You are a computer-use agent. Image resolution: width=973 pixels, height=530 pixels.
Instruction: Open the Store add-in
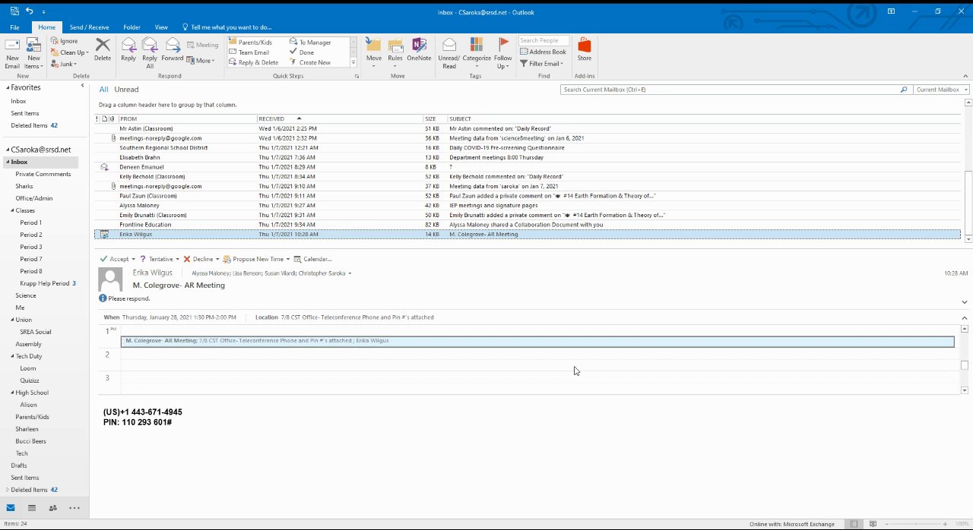pos(585,50)
